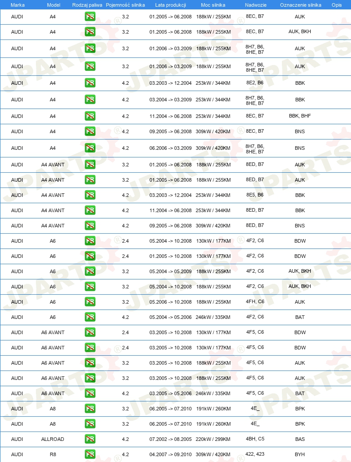Click fuel icon in A4 row dated 03.2004 -> 03.2009
The width and height of the screenshot is (351, 462).
tap(90, 99)
